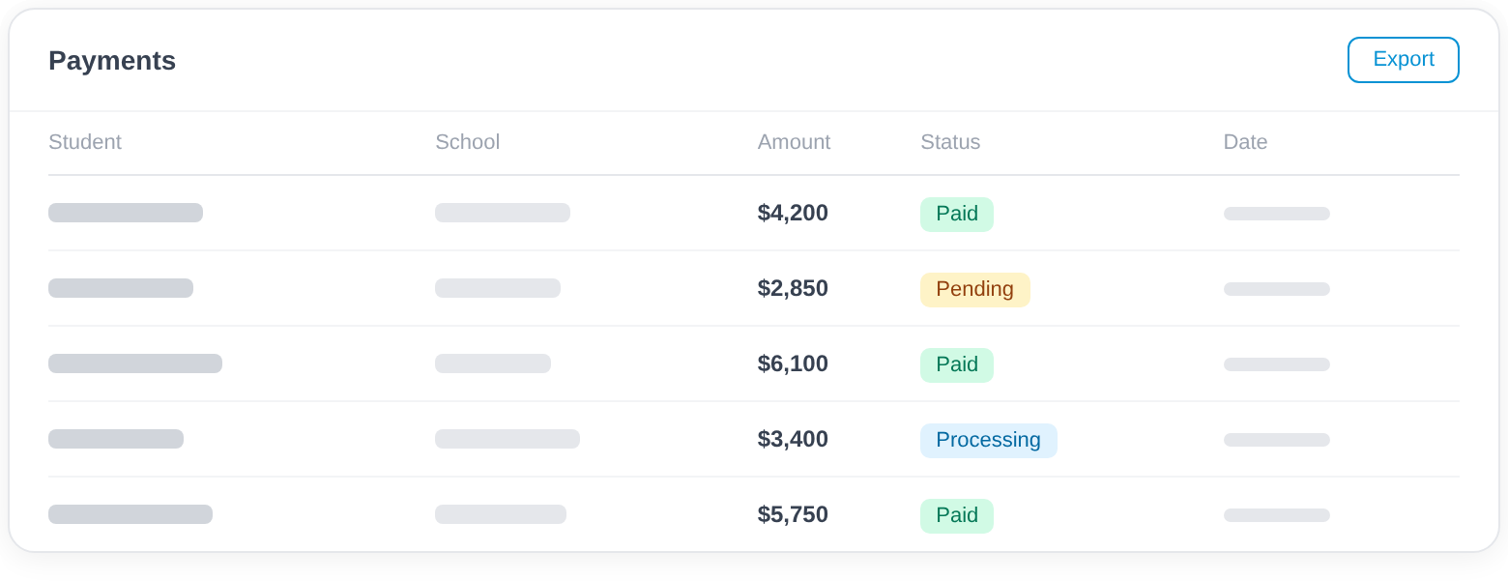
Task: Click the Paid badge on the $5,750 row
Action: coord(956,515)
